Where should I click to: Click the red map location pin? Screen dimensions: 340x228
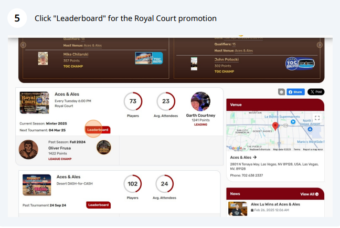275,126
